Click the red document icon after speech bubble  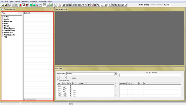(60, 5)
